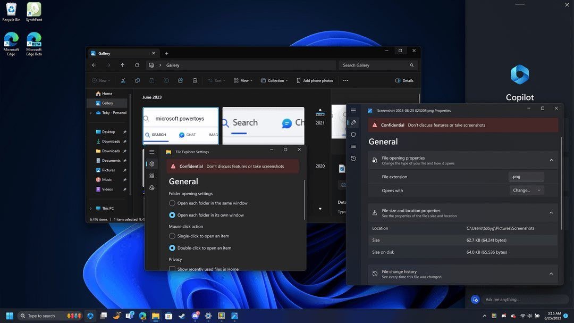Toggle Show recently used files in Home

(204, 269)
